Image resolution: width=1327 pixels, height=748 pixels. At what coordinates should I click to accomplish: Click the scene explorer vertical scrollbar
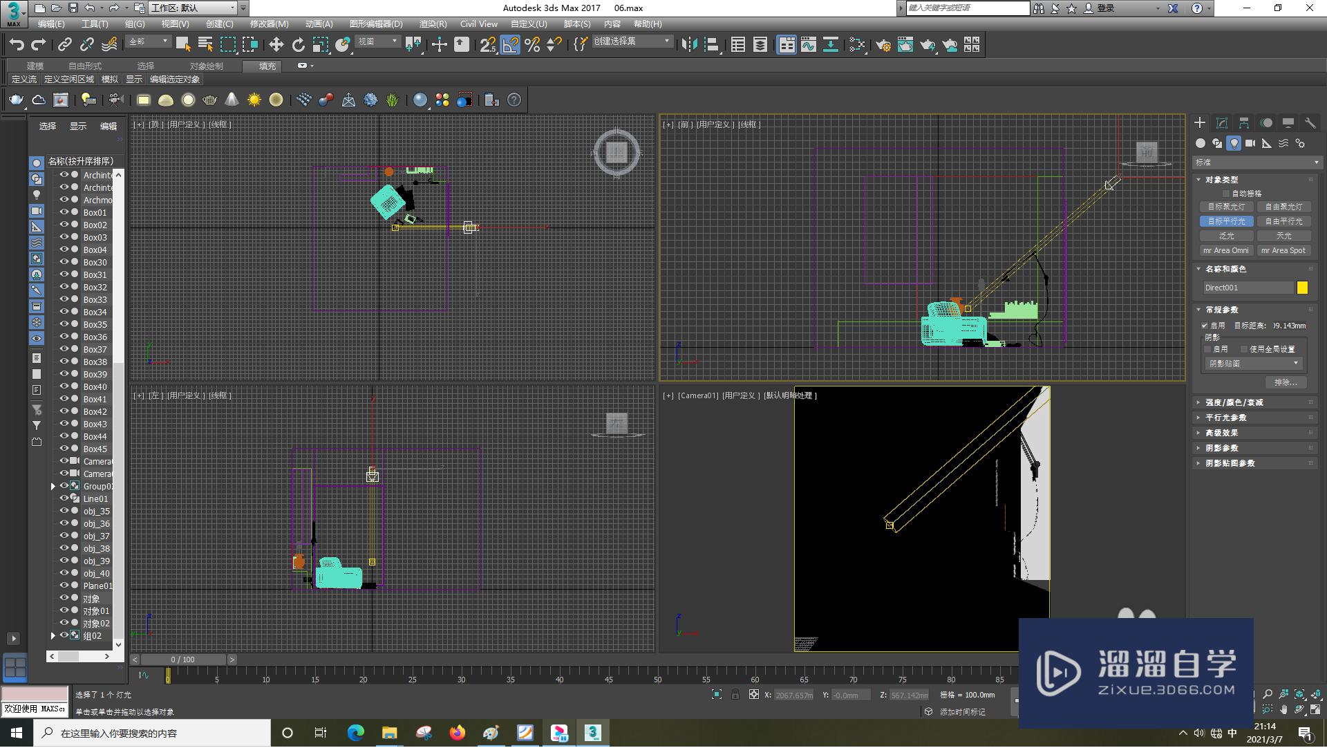point(118,409)
